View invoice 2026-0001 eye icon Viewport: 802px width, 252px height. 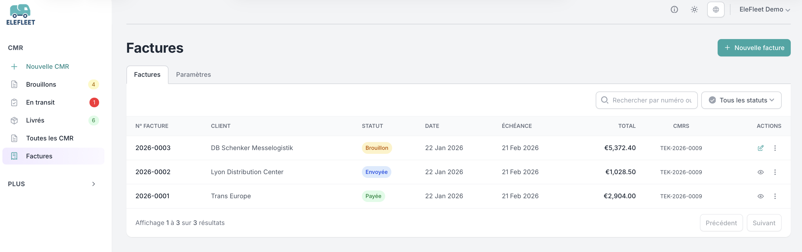pos(760,196)
